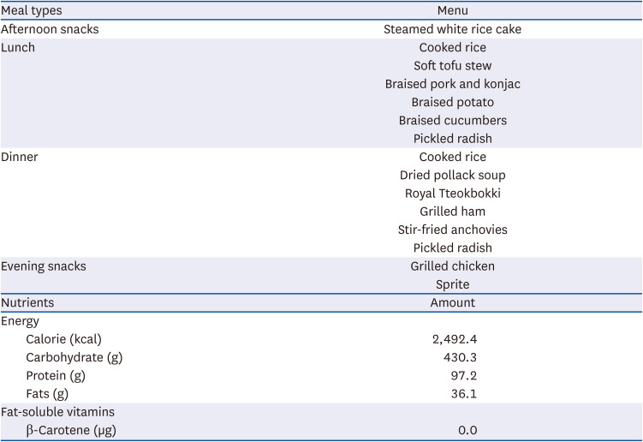This screenshot has width=643, height=442.
Task: Click the Braised potato entry
Action: [452, 102]
